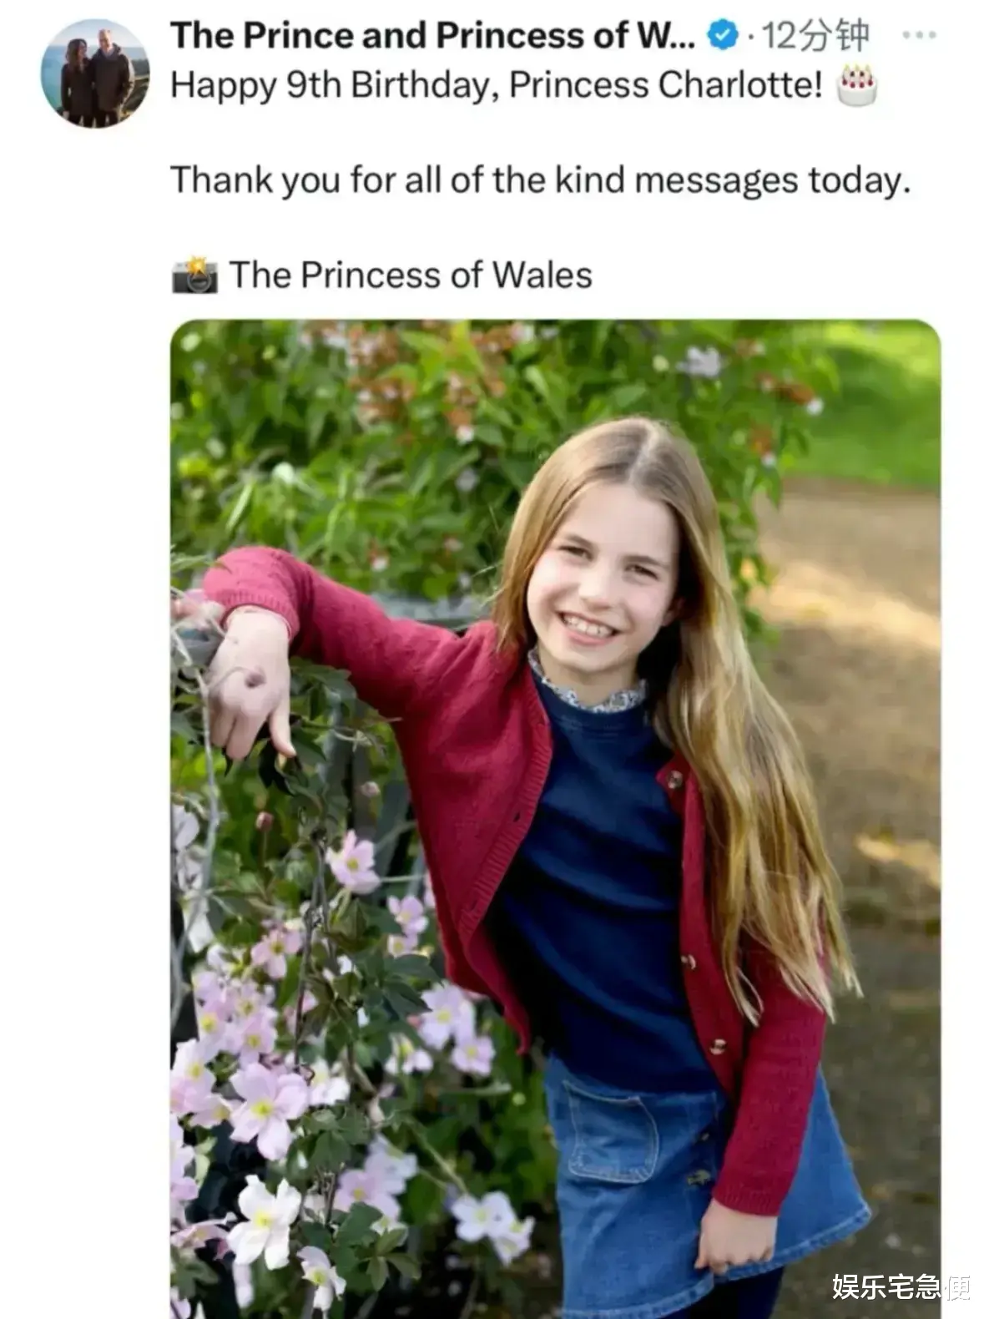Click the birthday cake emoji
Viewport: 984px width, 1319px height.
pos(857,84)
